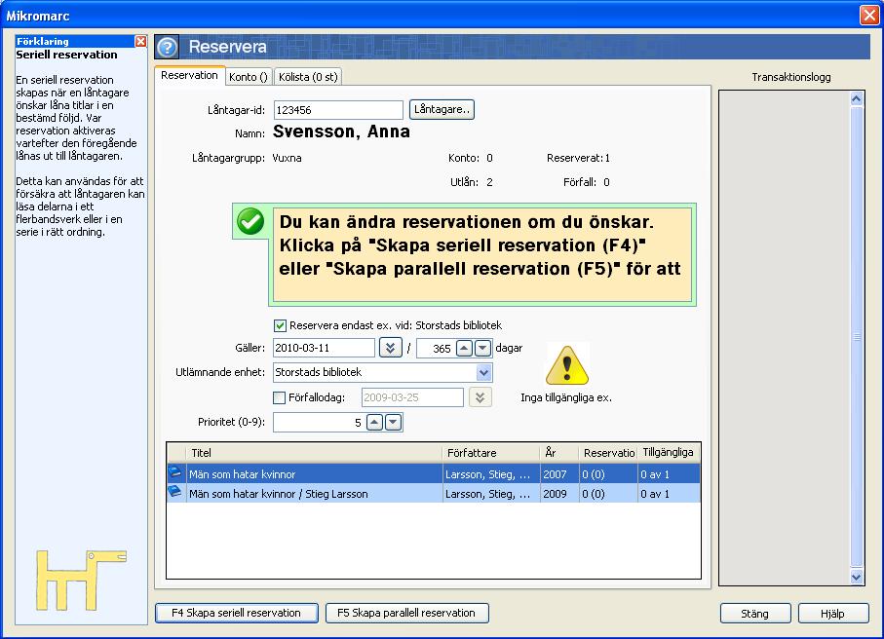Sort by År column header

point(558,453)
